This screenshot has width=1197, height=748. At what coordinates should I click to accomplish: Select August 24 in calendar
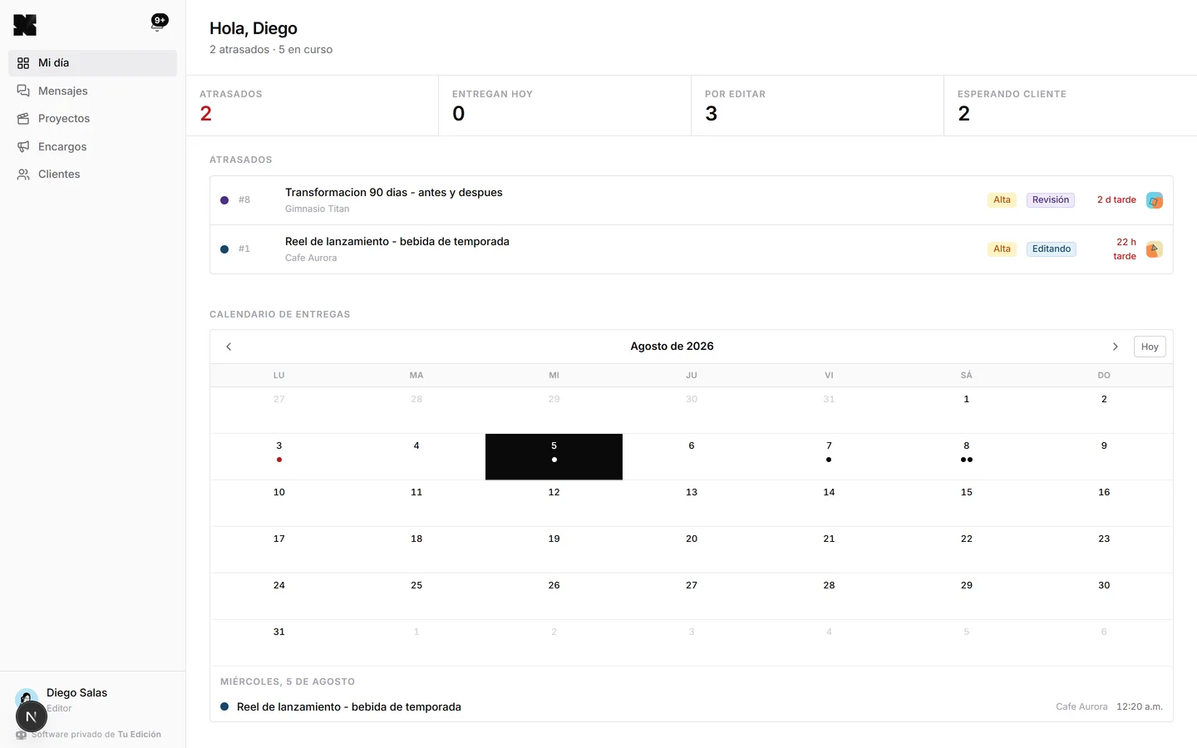click(279, 597)
